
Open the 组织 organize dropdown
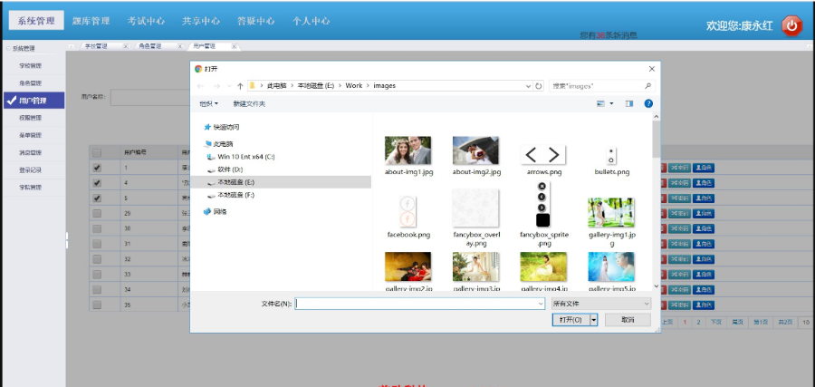tap(209, 103)
